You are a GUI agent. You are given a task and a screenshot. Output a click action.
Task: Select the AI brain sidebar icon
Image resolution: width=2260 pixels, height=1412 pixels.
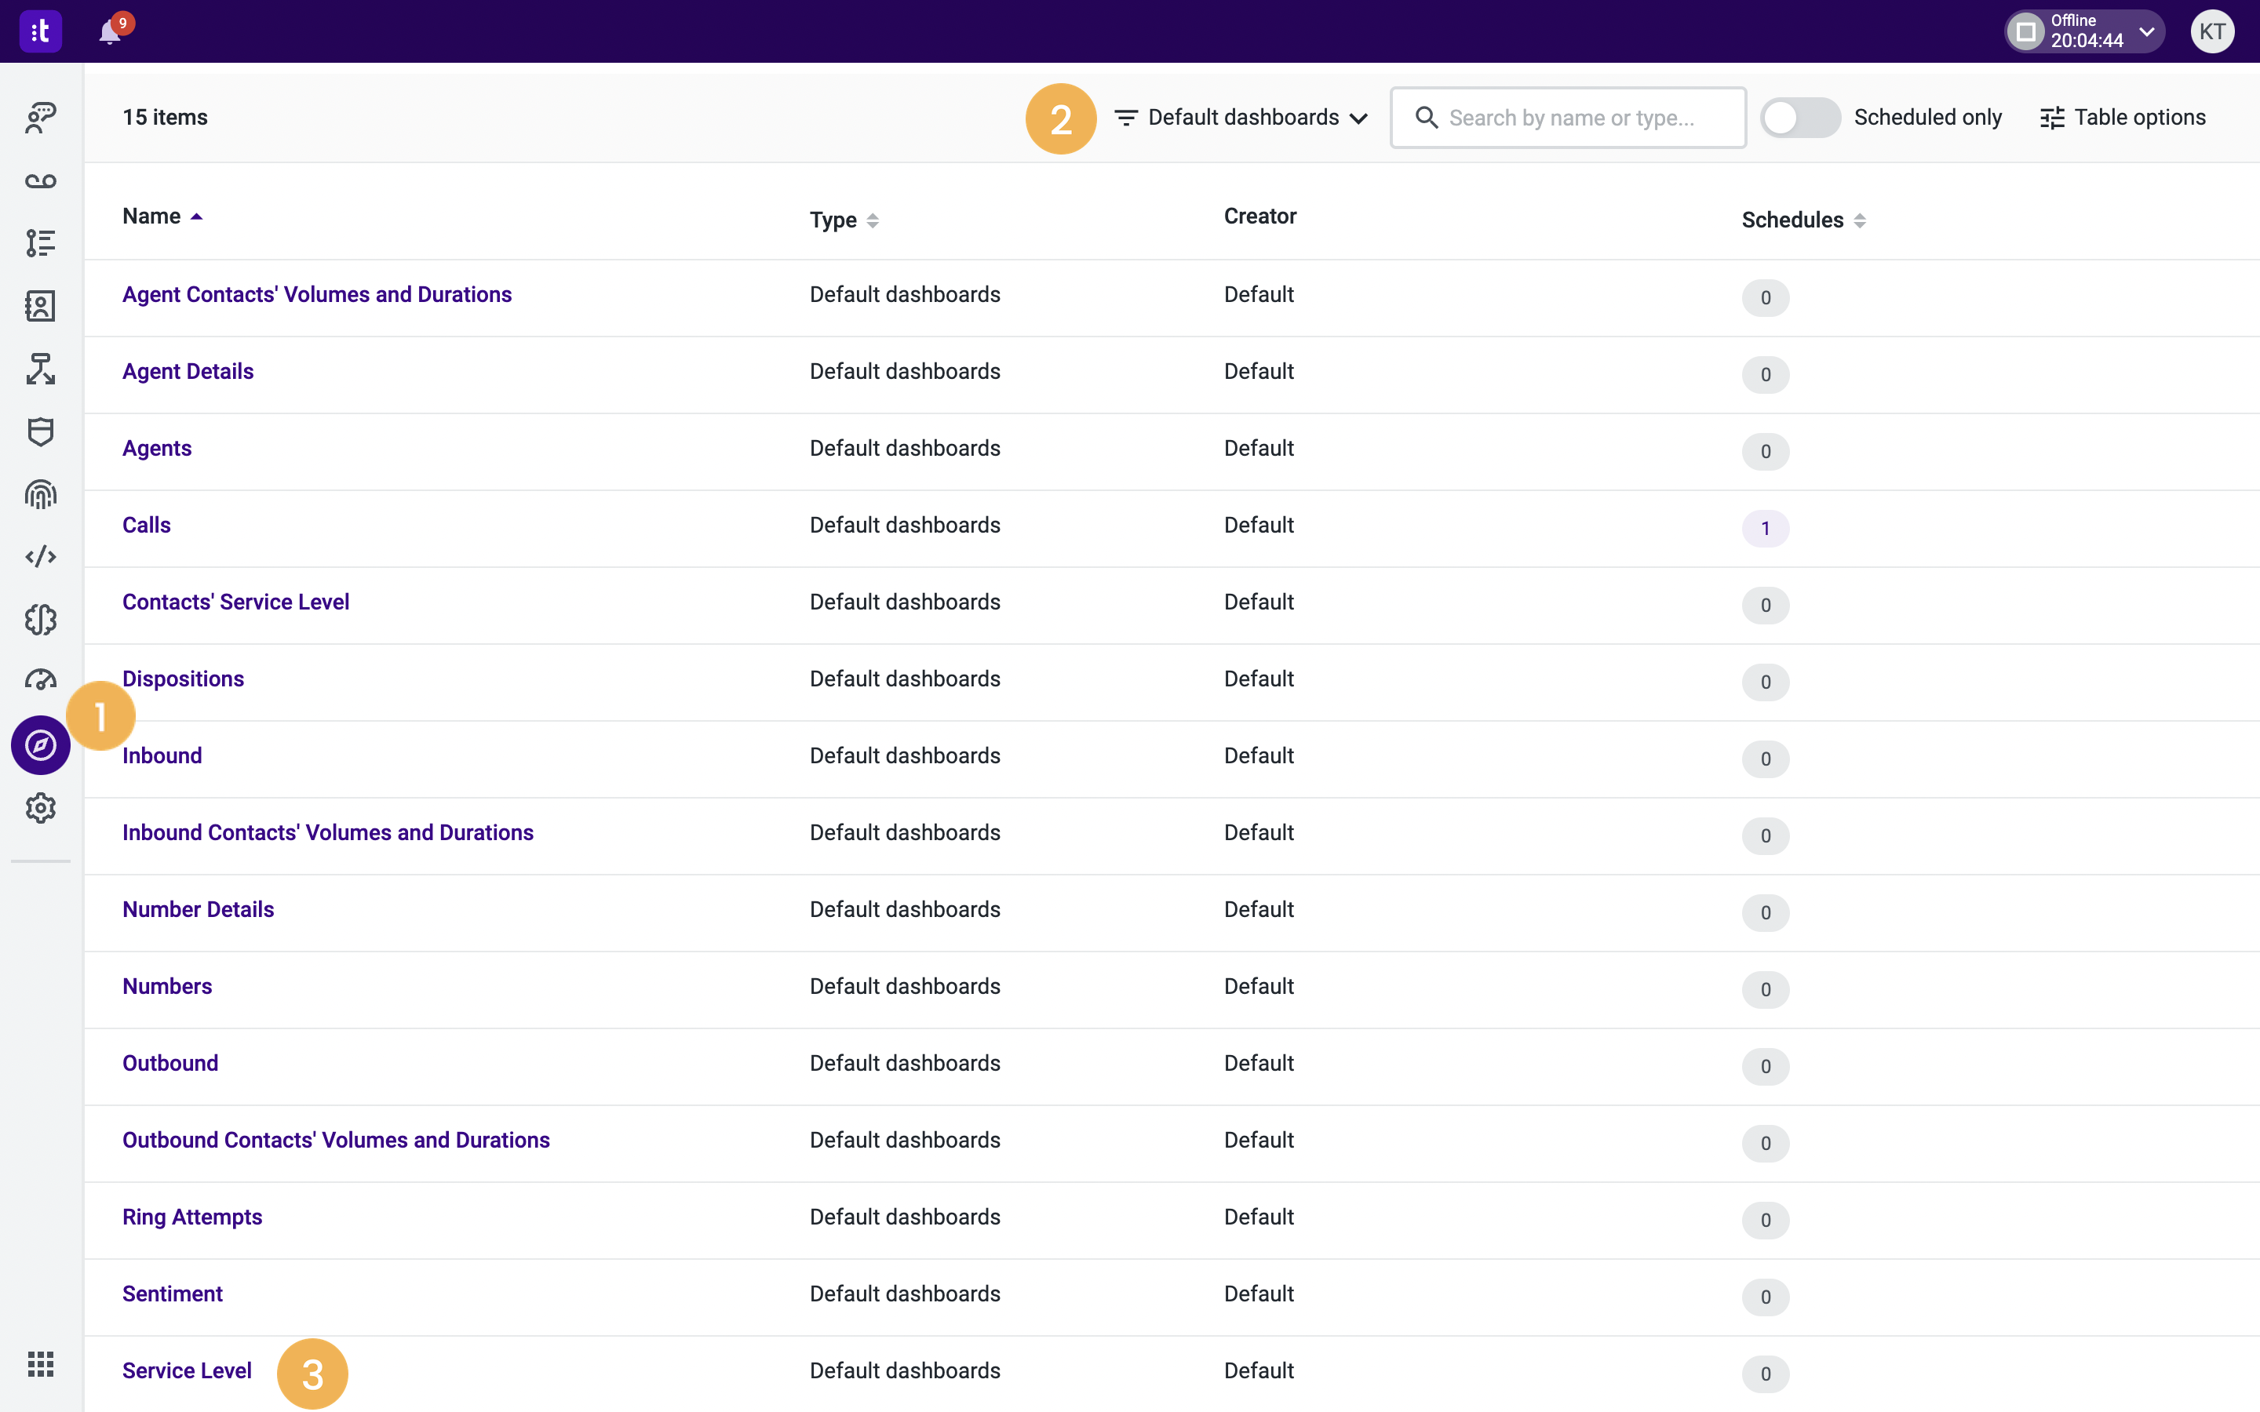(40, 618)
